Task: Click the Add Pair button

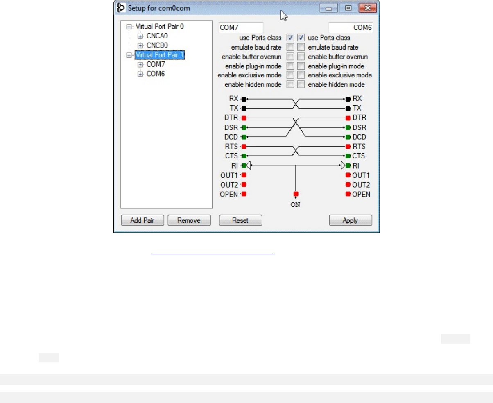Action: 142,220
